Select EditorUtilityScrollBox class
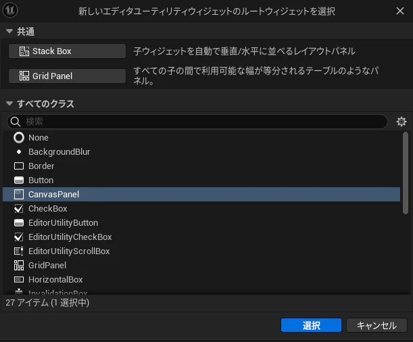 pos(201,251)
